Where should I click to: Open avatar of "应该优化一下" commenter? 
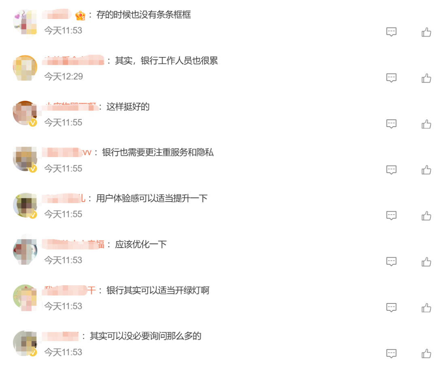tap(25, 250)
